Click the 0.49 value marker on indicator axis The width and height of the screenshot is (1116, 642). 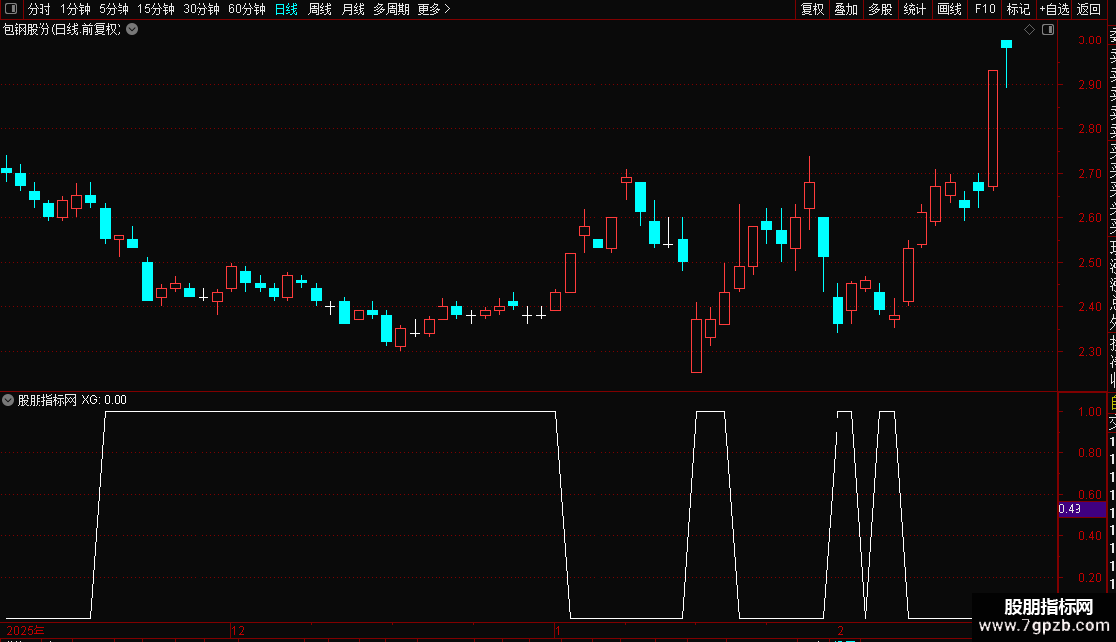[x=1081, y=509]
